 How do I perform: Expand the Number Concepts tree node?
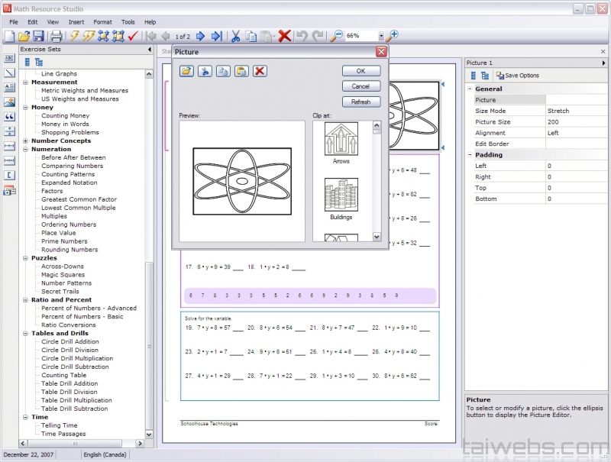pos(25,141)
